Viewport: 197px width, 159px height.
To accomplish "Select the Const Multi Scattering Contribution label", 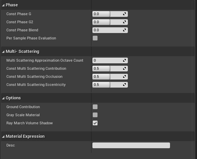I will (x=36, y=68).
